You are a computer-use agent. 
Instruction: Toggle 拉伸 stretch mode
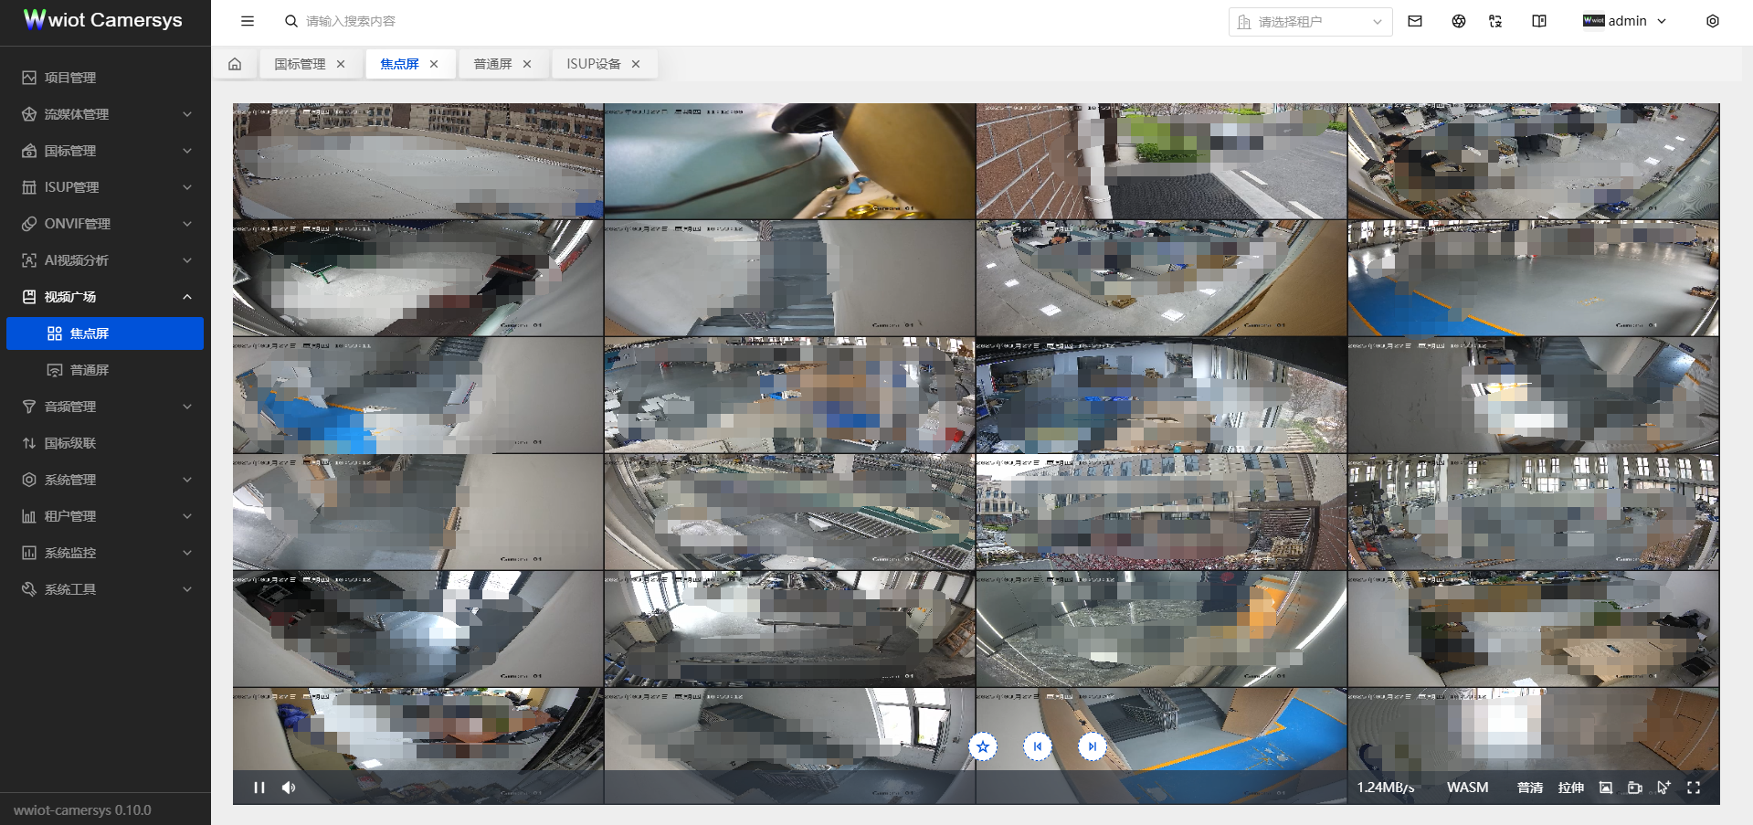1571,788
